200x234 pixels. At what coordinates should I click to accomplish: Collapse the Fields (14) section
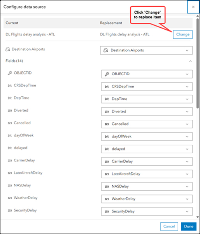pos(190,61)
